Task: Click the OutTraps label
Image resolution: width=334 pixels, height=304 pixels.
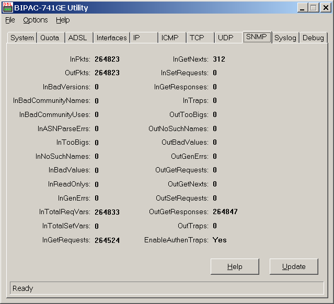Action: click(x=193, y=226)
